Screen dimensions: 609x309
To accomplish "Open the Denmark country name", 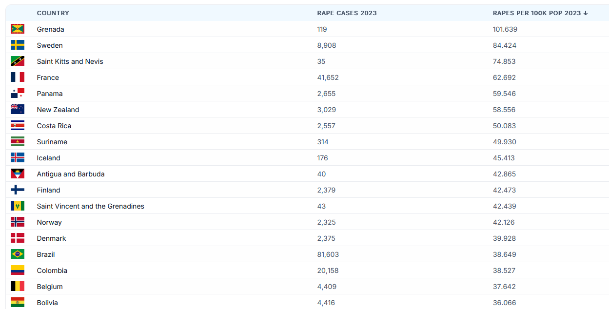I will tap(52, 238).
